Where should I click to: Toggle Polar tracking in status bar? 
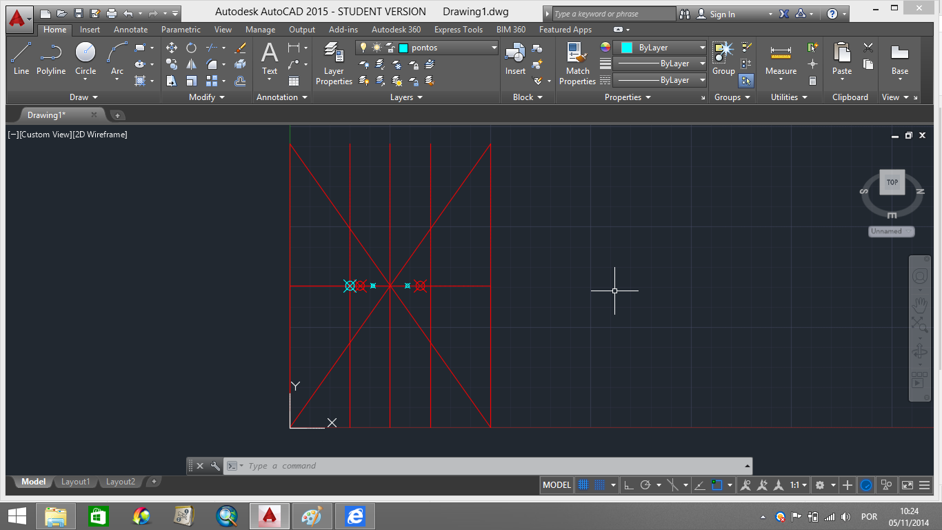coord(645,485)
